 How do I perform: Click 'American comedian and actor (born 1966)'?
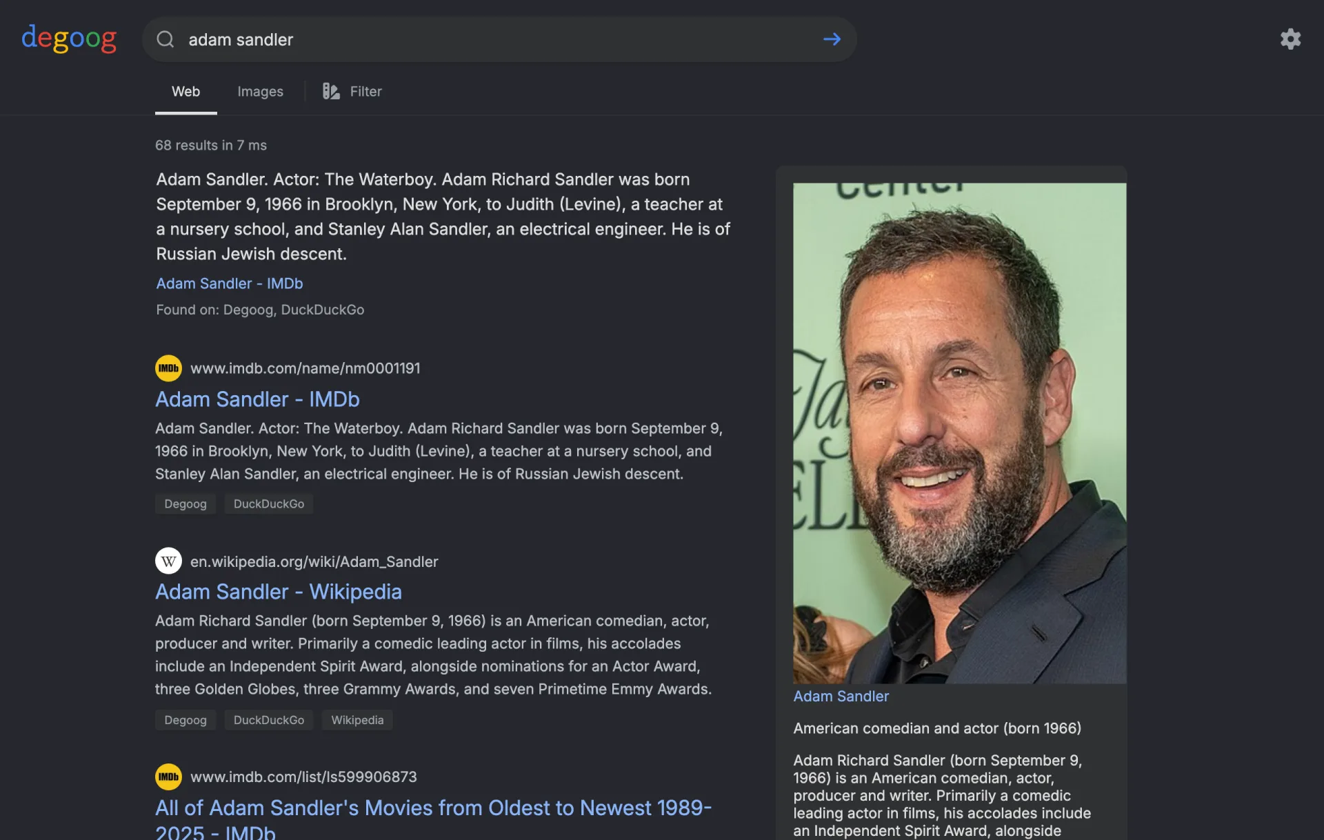click(x=937, y=728)
